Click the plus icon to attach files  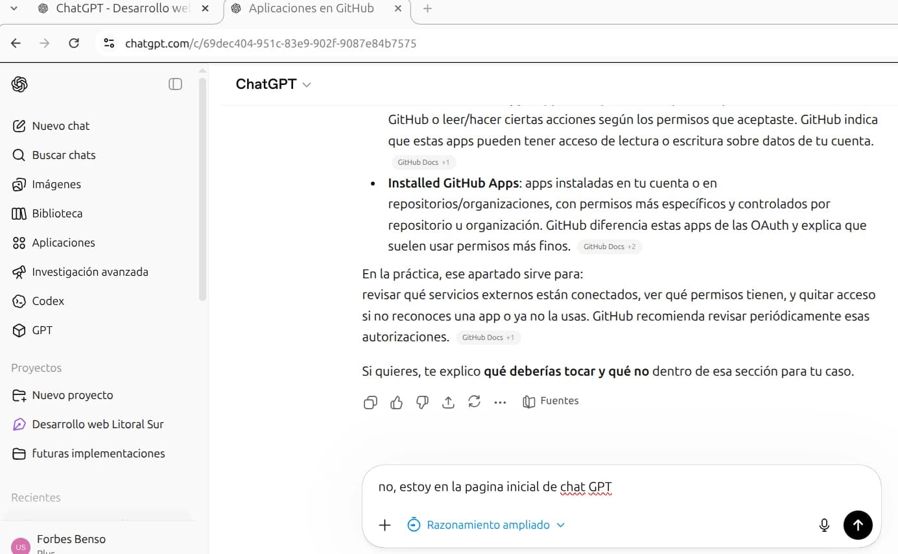pos(384,525)
